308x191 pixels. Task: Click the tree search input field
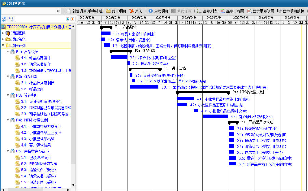[x=41, y=19]
